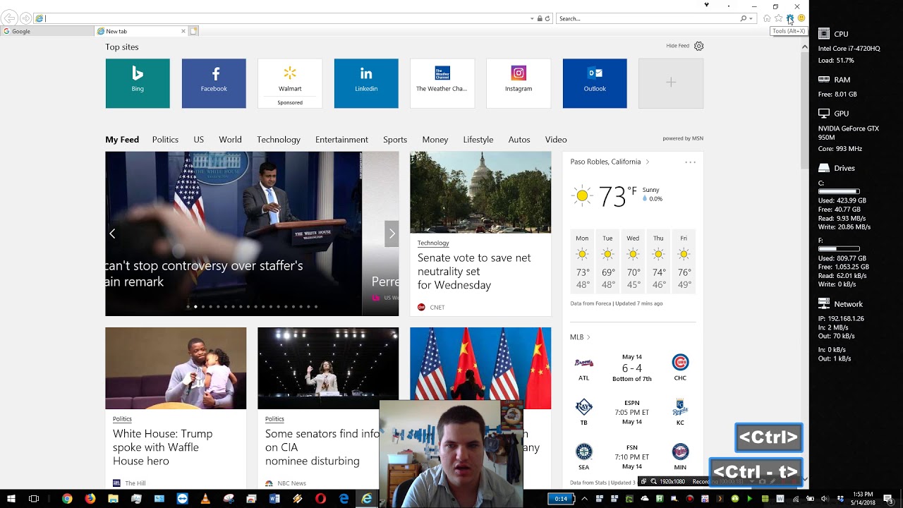Click the security lock icon in address bar
Screen dimensions: 903x508
(540, 18)
